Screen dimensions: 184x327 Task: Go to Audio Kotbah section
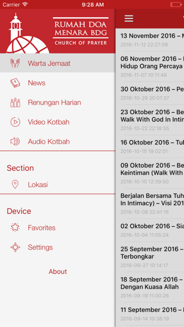click(58, 141)
